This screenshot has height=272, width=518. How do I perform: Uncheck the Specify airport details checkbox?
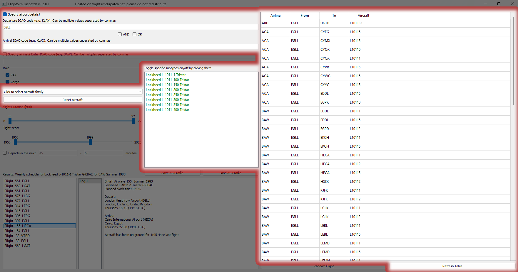[5, 14]
